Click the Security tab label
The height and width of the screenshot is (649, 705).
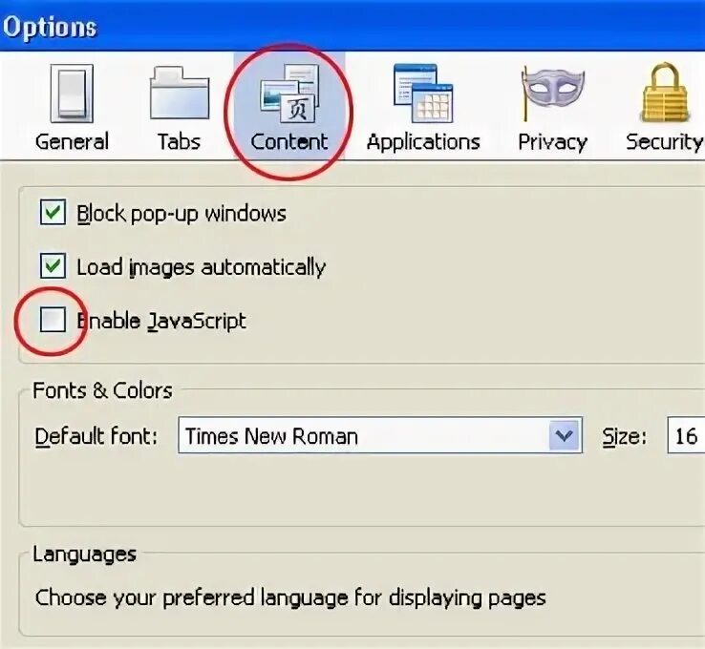[x=664, y=142]
